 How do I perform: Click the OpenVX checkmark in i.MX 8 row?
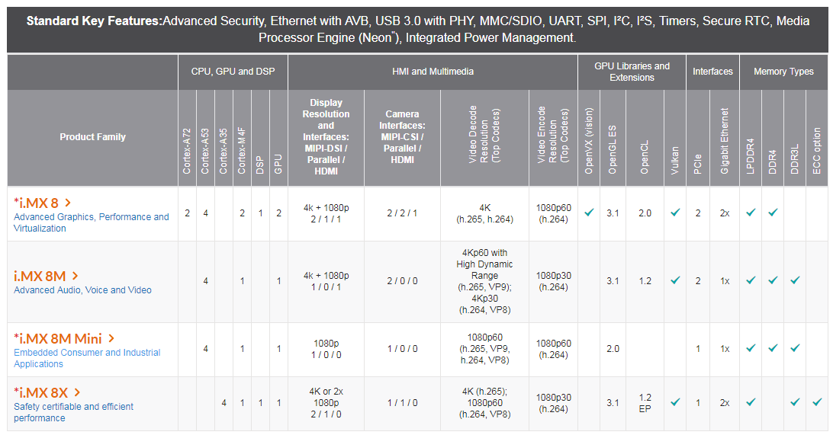pyautogui.click(x=589, y=213)
